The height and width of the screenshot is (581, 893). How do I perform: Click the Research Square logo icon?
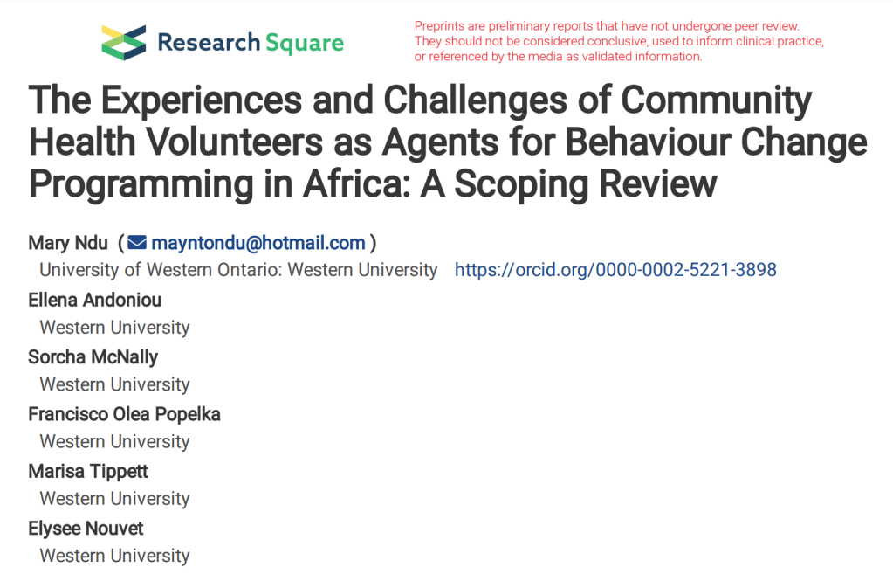[x=123, y=42]
